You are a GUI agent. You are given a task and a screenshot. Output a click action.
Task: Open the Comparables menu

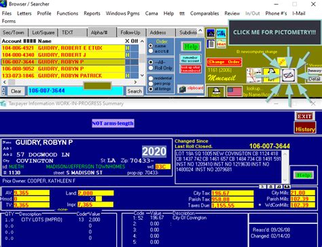coord(204,14)
